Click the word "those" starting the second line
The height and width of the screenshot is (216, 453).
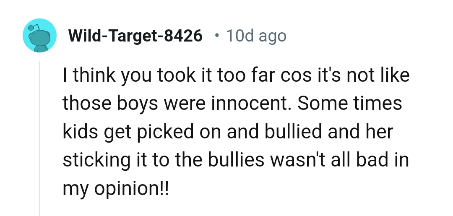click(86, 103)
